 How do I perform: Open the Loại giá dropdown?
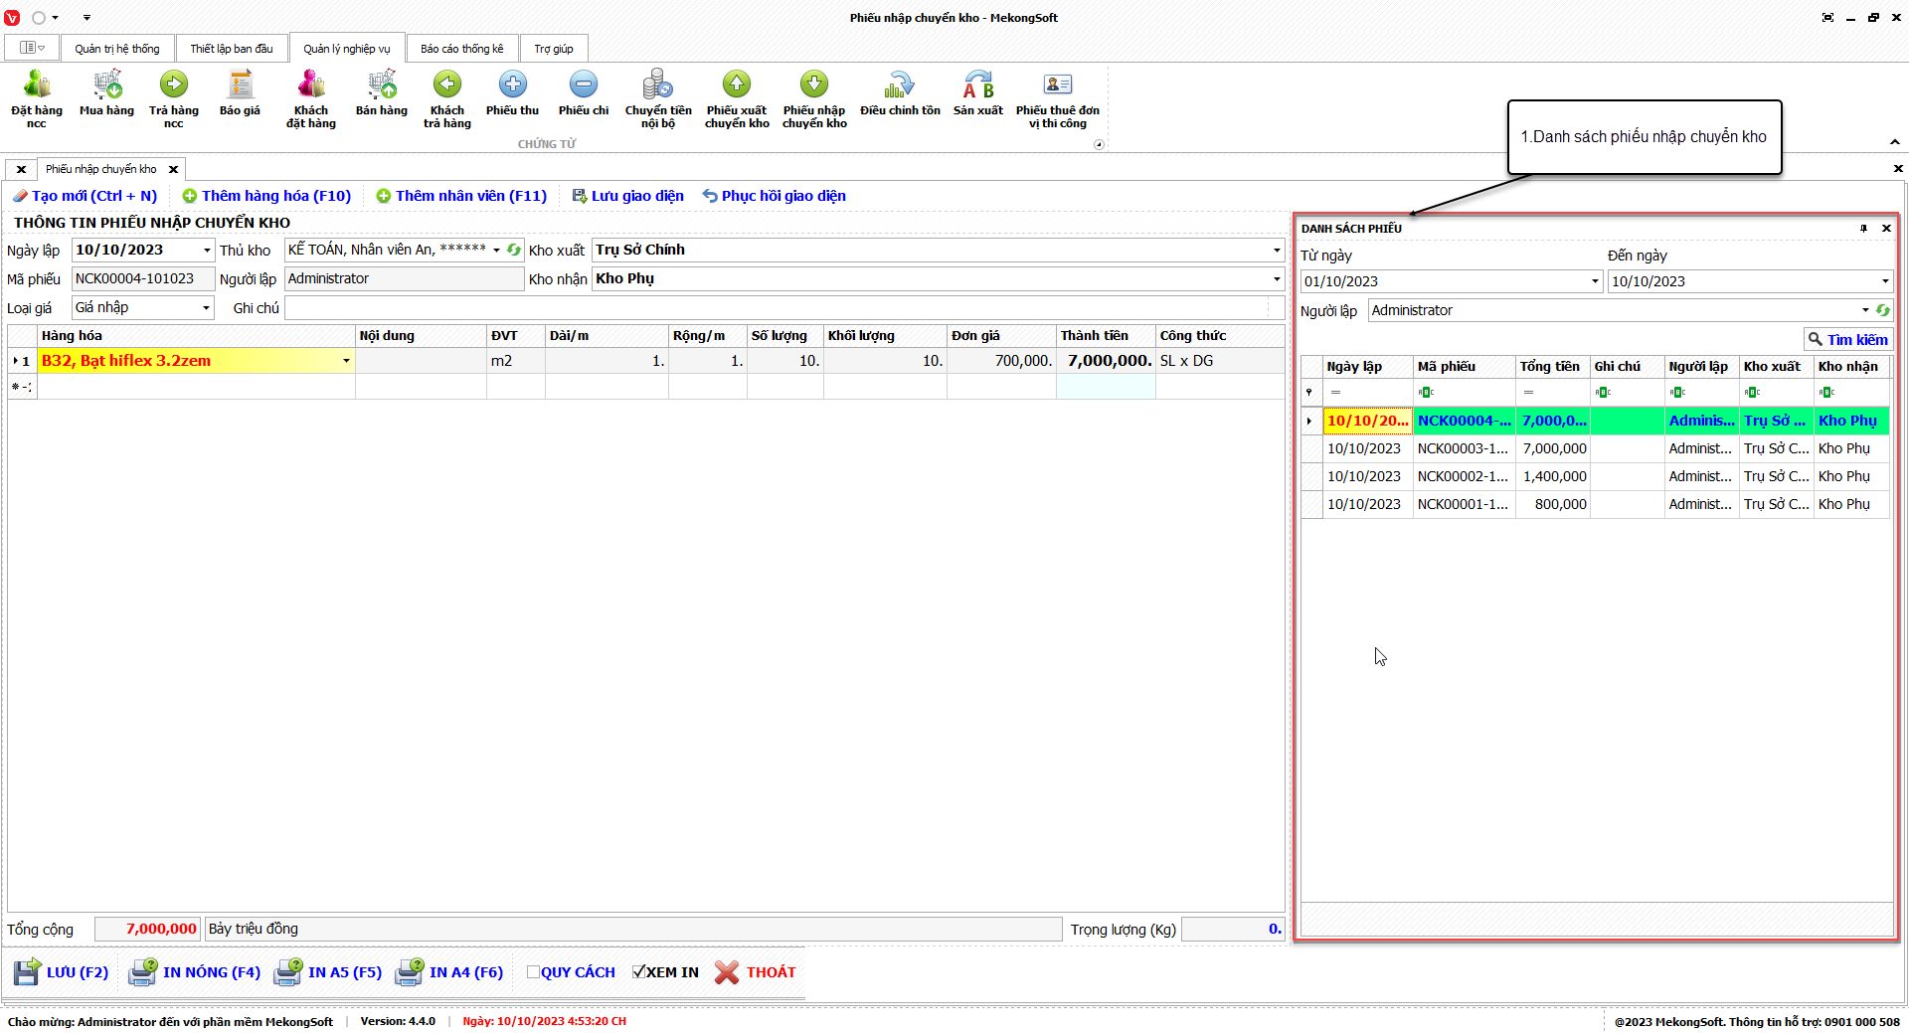206,308
